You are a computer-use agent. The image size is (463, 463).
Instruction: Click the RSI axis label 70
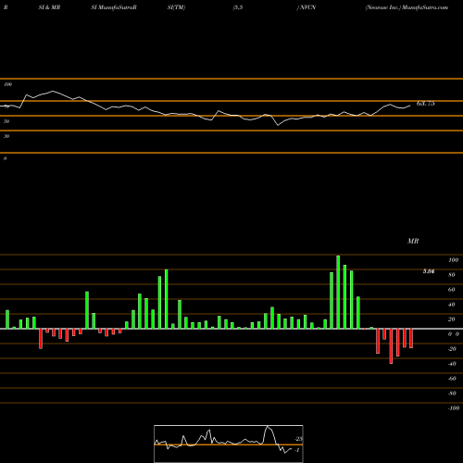[x=6, y=106]
